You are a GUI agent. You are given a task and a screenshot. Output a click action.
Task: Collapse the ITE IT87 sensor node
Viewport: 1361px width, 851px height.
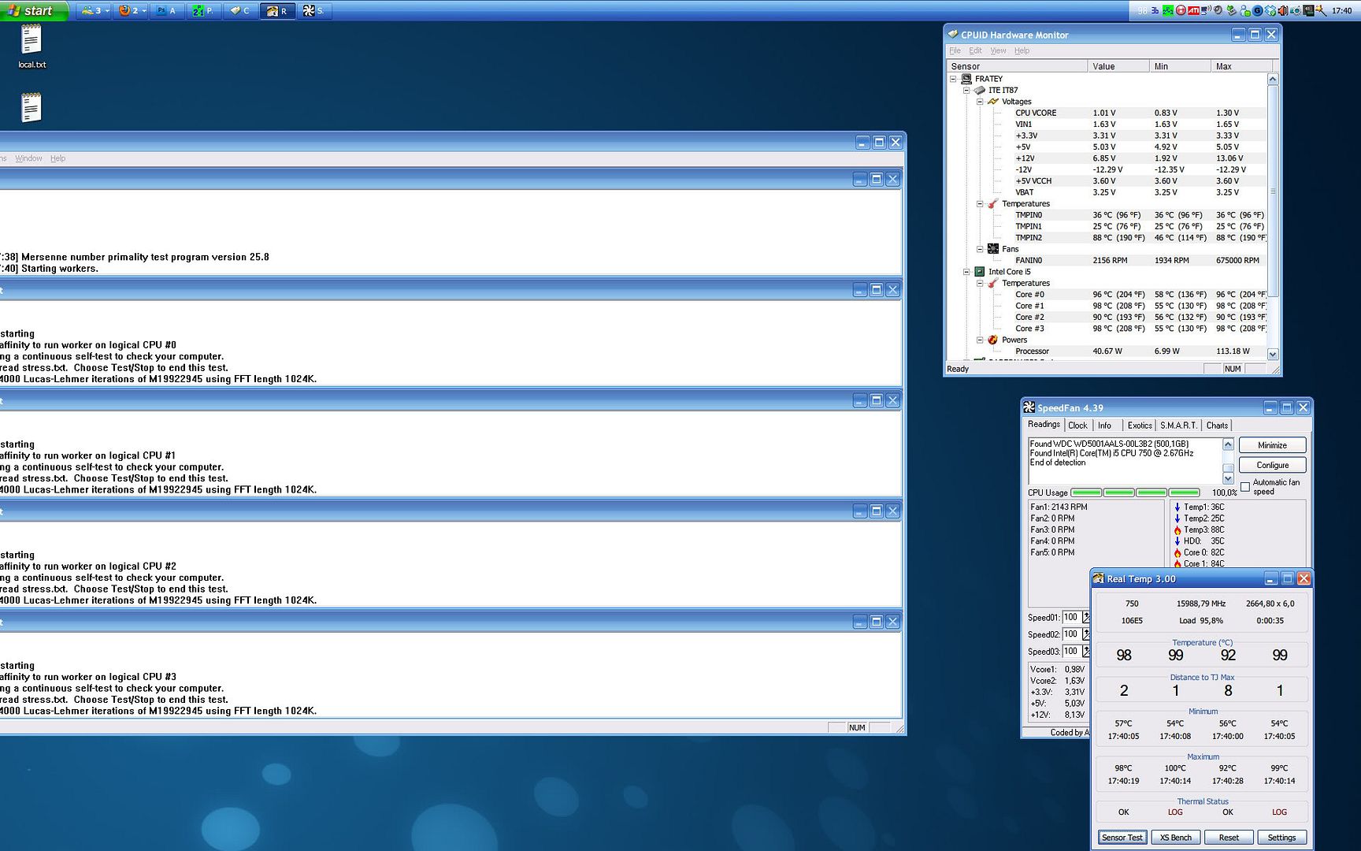(x=966, y=91)
